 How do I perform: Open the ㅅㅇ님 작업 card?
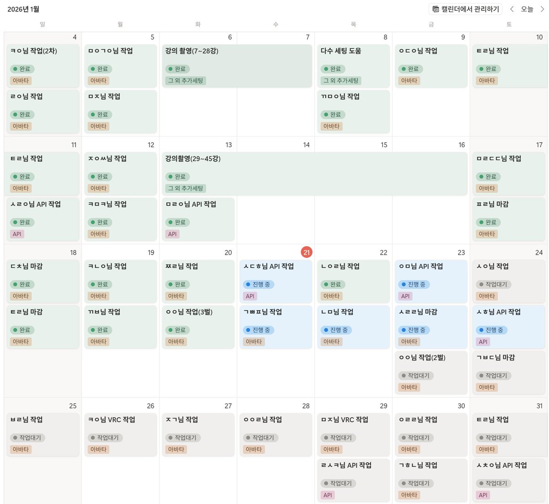coord(509,281)
